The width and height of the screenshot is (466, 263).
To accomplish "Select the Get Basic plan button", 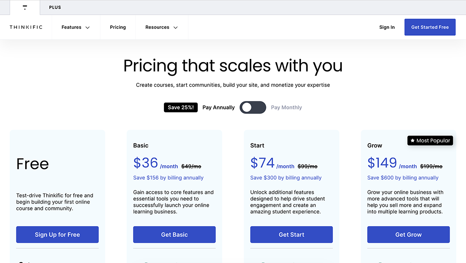I will click(x=174, y=234).
